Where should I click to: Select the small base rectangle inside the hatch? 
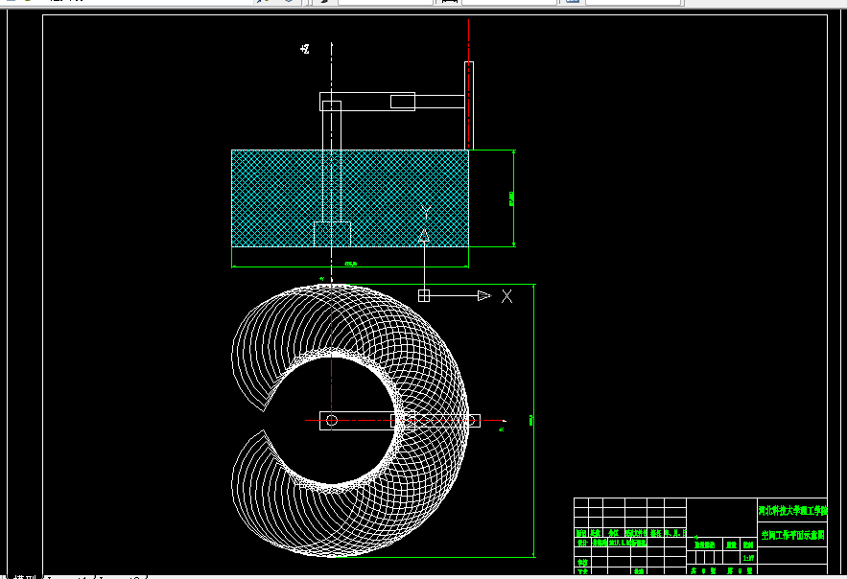(x=332, y=234)
